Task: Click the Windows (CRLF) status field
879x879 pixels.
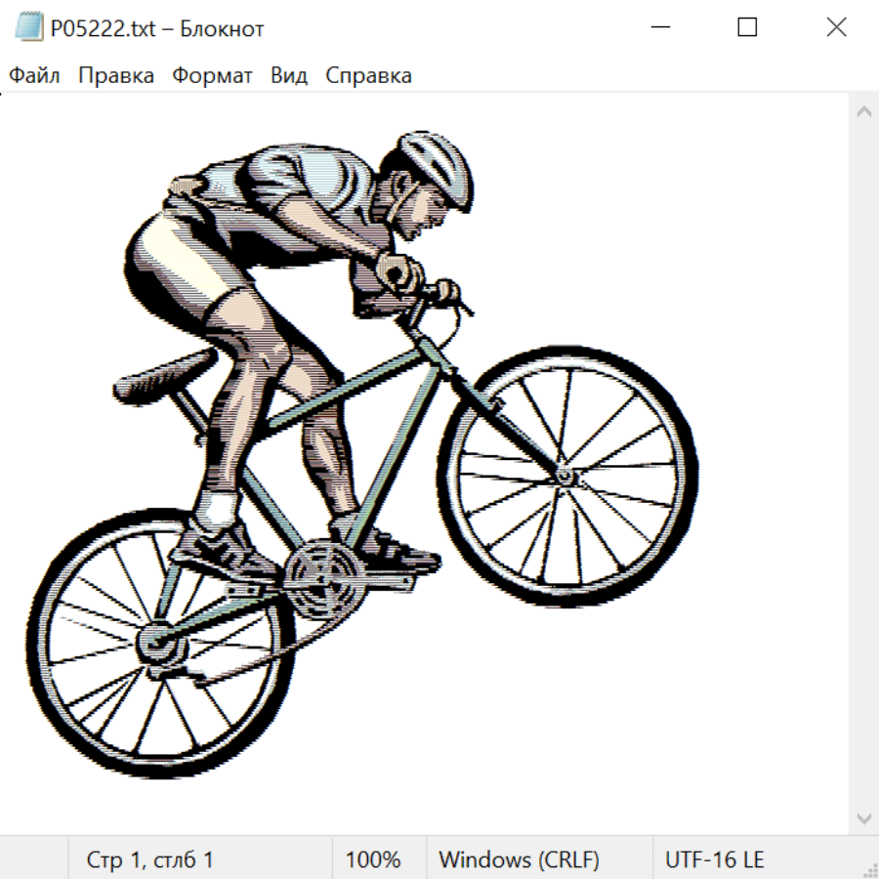Action: click(519, 860)
